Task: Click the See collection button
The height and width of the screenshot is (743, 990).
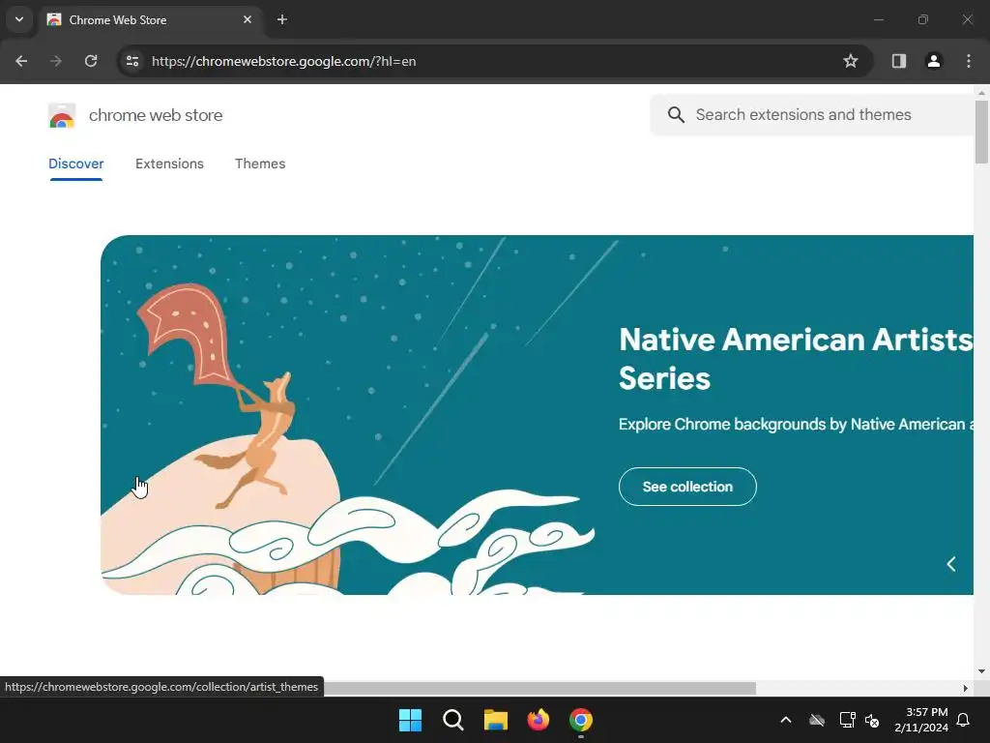Action: coord(687,487)
